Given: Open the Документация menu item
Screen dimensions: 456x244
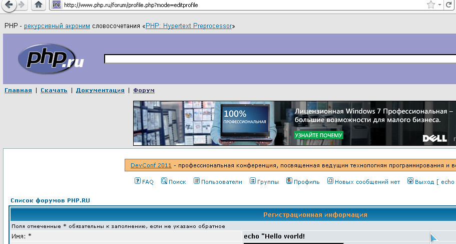Looking at the screenshot, I should click(100, 90).
